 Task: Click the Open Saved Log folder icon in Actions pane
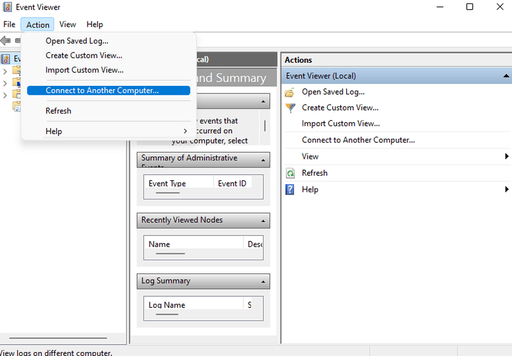[x=290, y=92]
